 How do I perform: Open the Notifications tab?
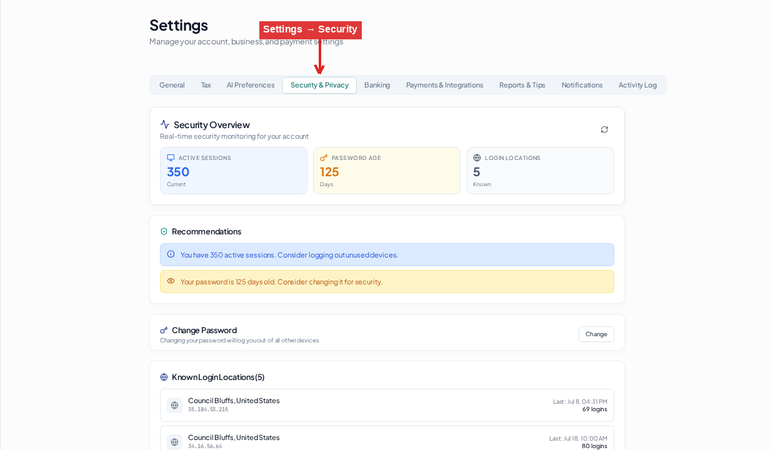click(x=582, y=85)
